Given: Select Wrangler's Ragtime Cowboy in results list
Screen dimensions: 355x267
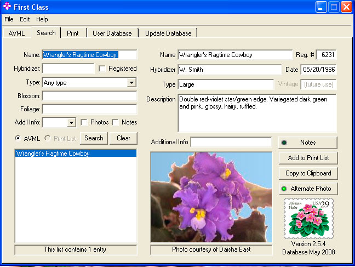Looking at the screenshot, I should tap(53, 154).
